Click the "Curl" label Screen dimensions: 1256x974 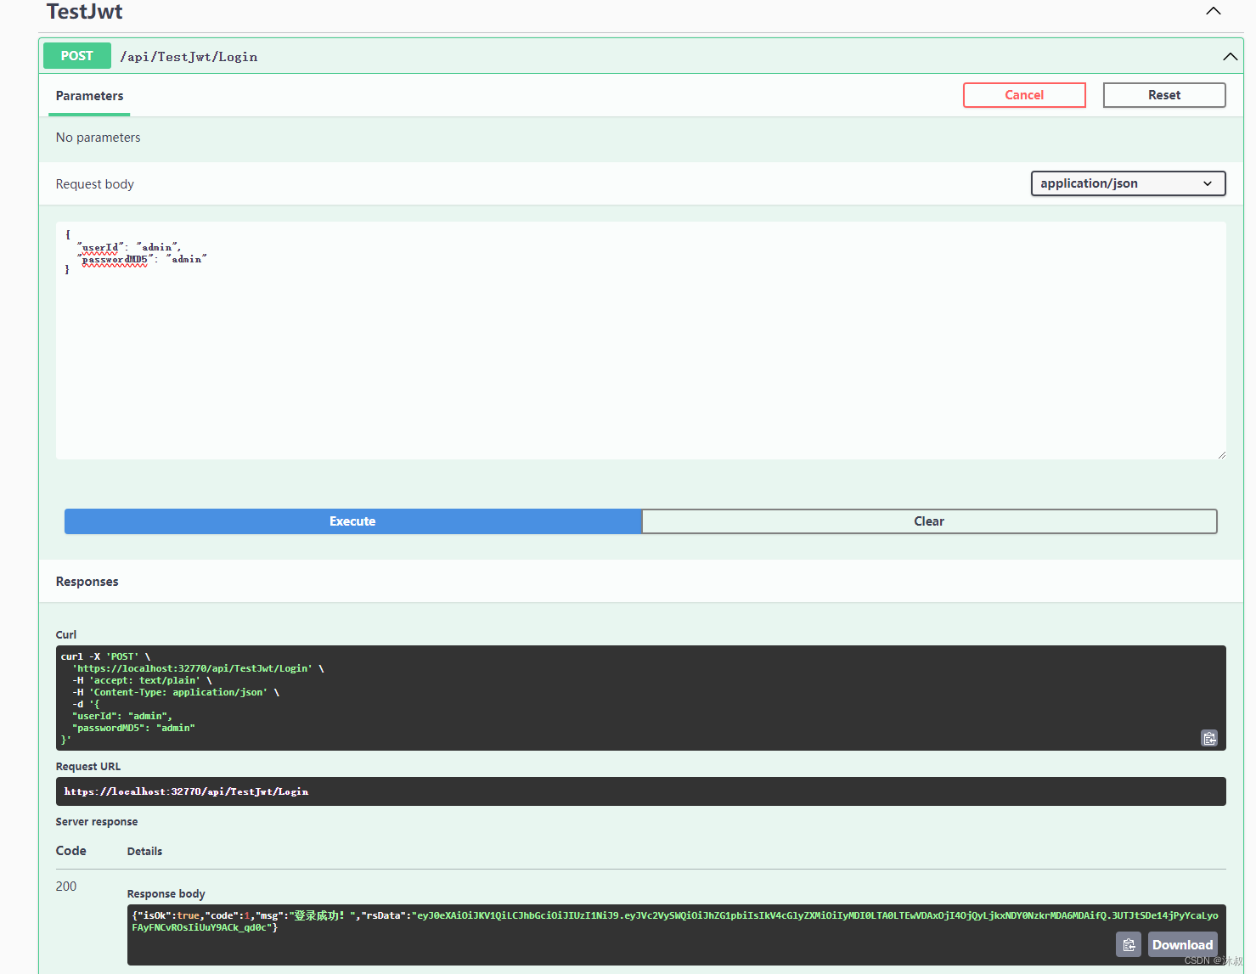click(x=65, y=635)
